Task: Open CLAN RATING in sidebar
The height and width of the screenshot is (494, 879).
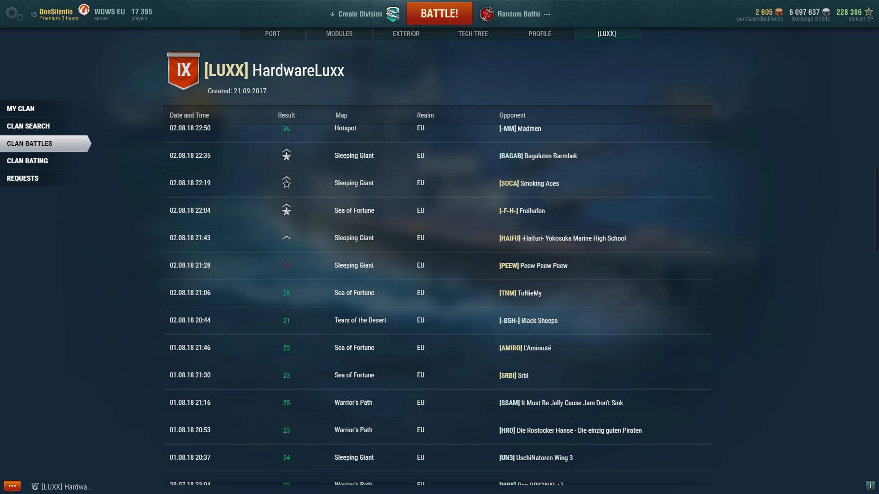Action: pos(27,161)
